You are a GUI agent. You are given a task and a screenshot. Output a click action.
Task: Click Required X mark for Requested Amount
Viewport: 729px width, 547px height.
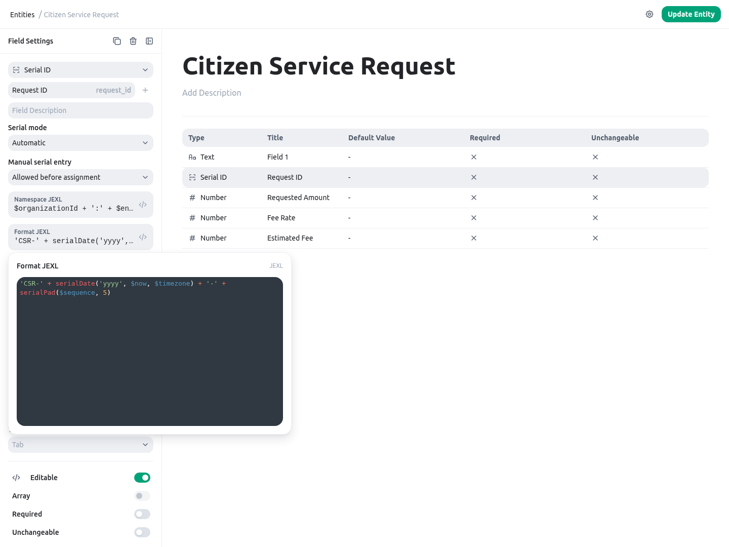coord(474,198)
